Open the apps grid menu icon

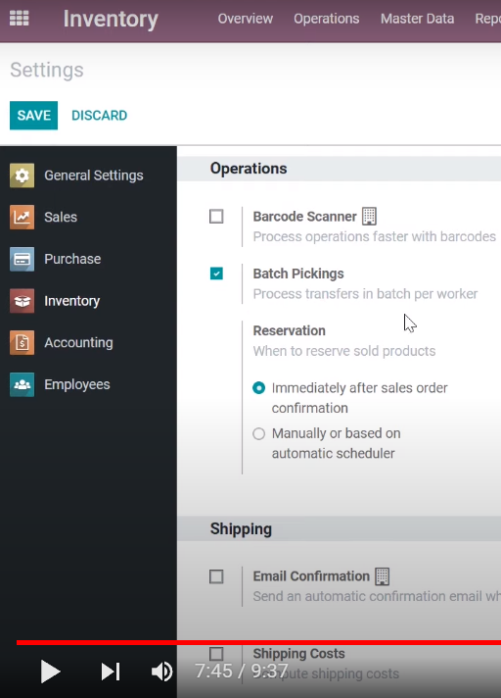click(20, 19)
